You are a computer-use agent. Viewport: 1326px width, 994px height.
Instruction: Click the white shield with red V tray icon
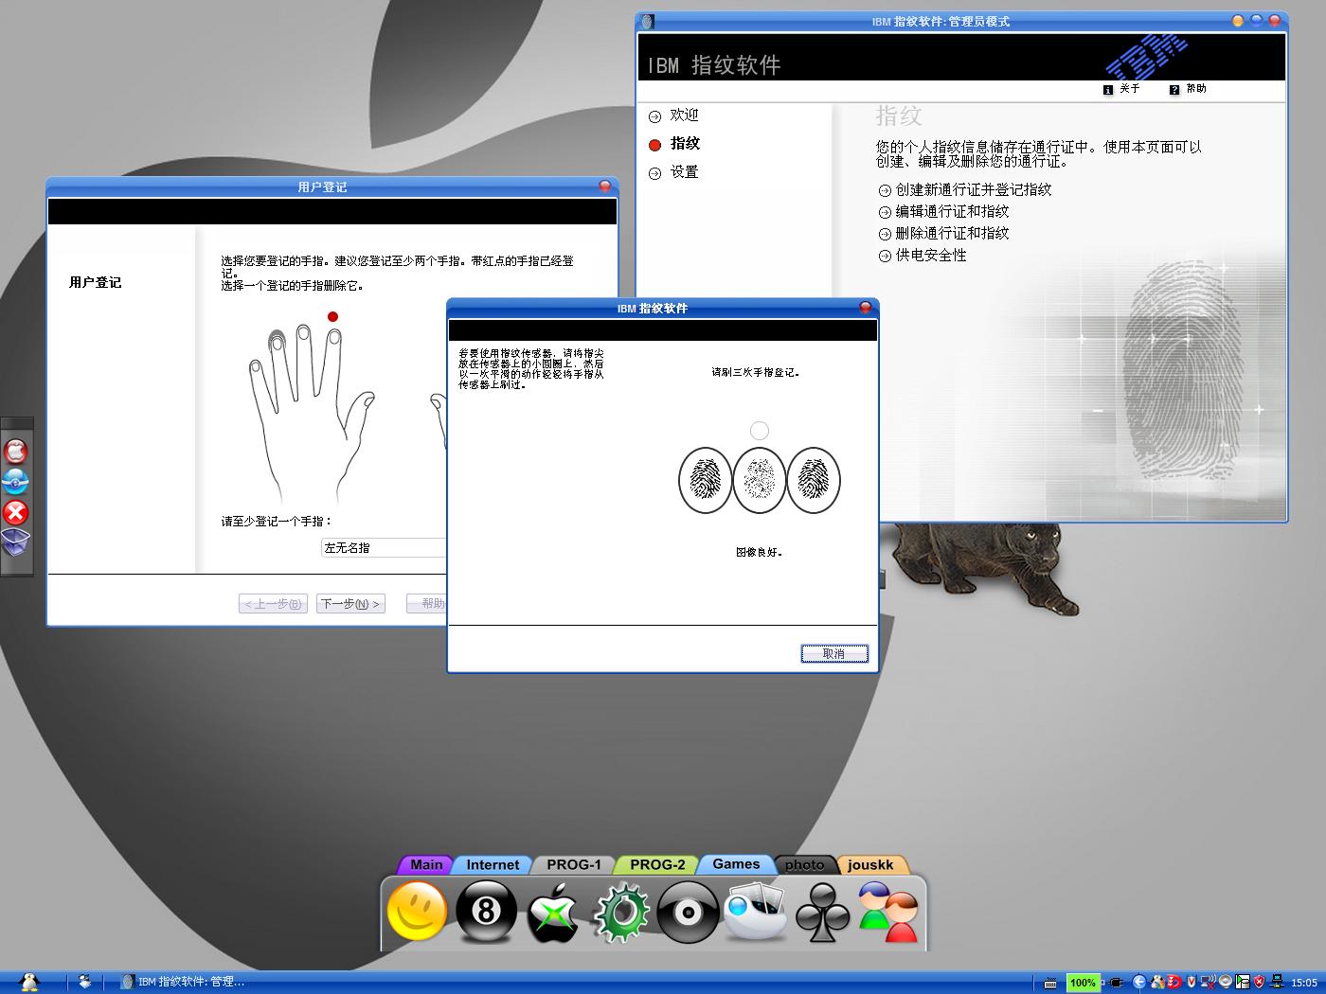click(x=1192, y=983)
